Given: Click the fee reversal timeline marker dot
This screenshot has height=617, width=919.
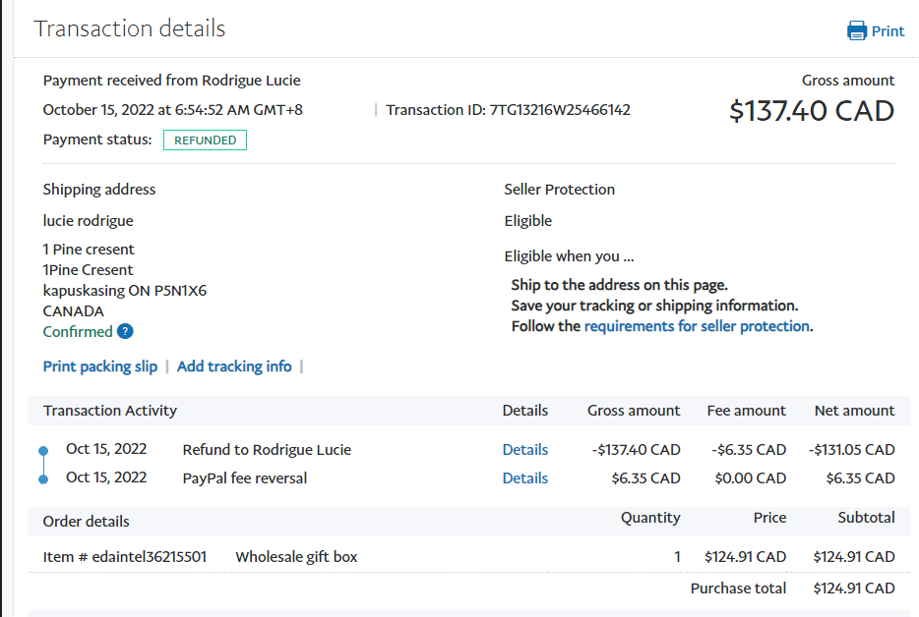Looking at the screenshot, I should tap(42, 479).
